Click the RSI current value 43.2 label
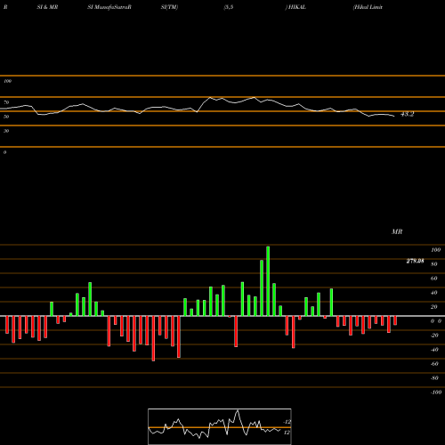The width and height of the screenshot is (445, 445). point(407,114)
